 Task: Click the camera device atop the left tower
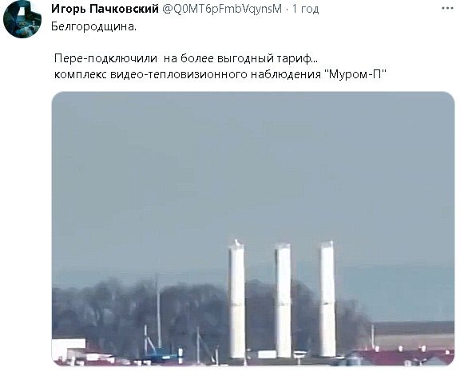(x=237, y=243)
